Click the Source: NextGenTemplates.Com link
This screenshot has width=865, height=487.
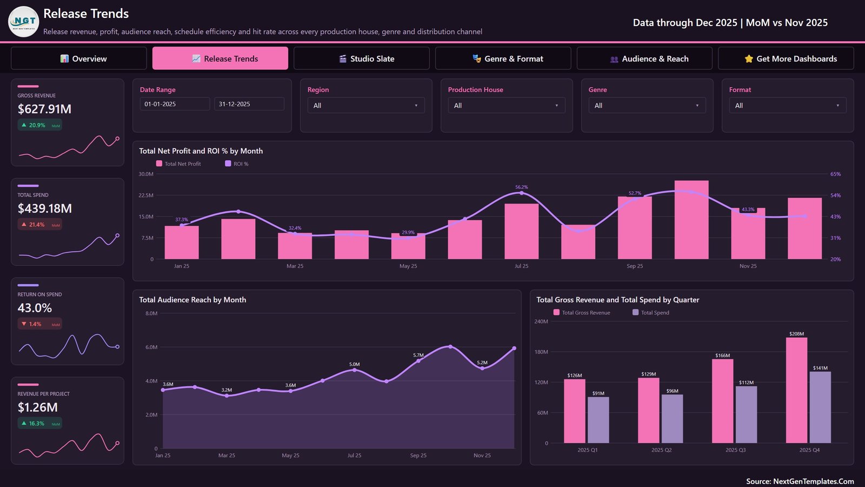800,481
